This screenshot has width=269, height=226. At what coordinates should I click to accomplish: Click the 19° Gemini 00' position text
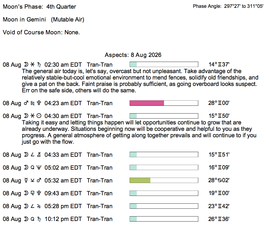(219, 193)
